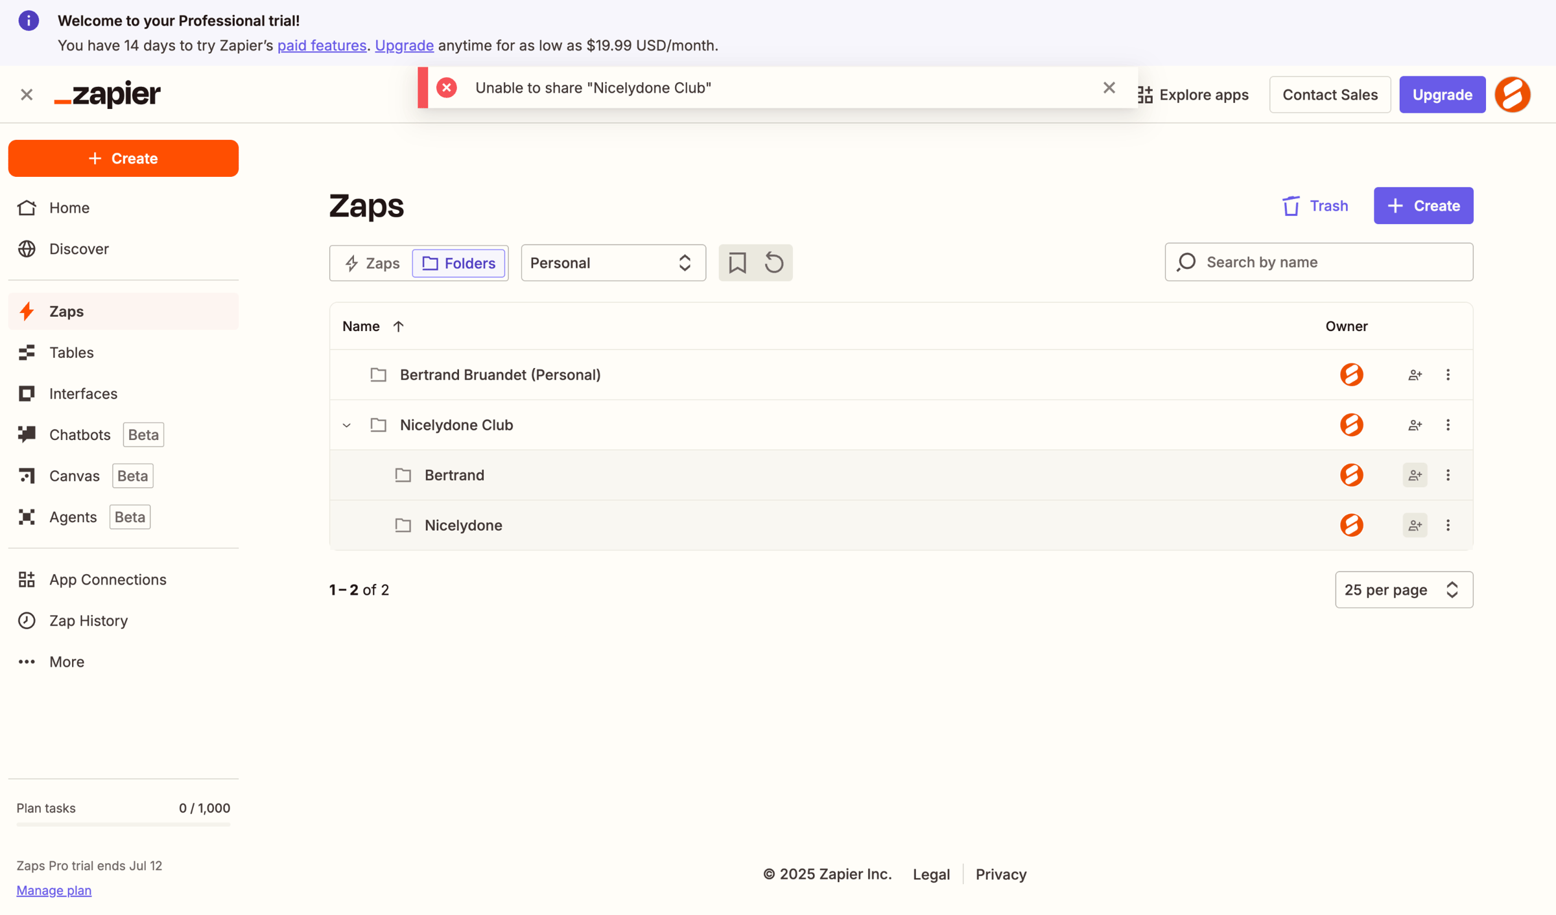Click the "1–2 of 2" pagination text
Screen dimensions: 1556x915
coord(359,590)
